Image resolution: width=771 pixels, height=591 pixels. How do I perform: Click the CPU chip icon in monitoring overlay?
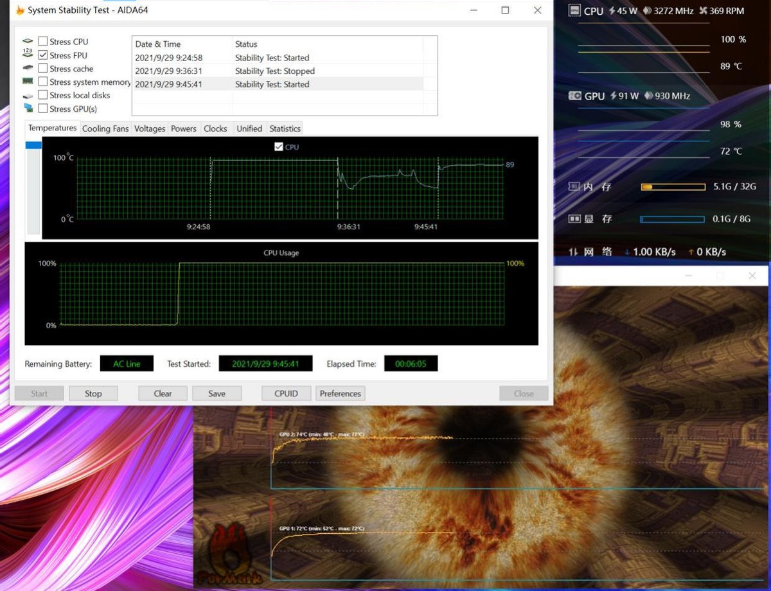pos(574,11)
